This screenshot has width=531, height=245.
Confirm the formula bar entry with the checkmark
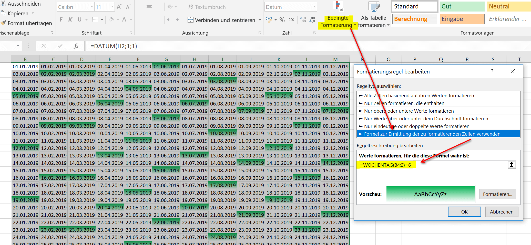(60, 46)
